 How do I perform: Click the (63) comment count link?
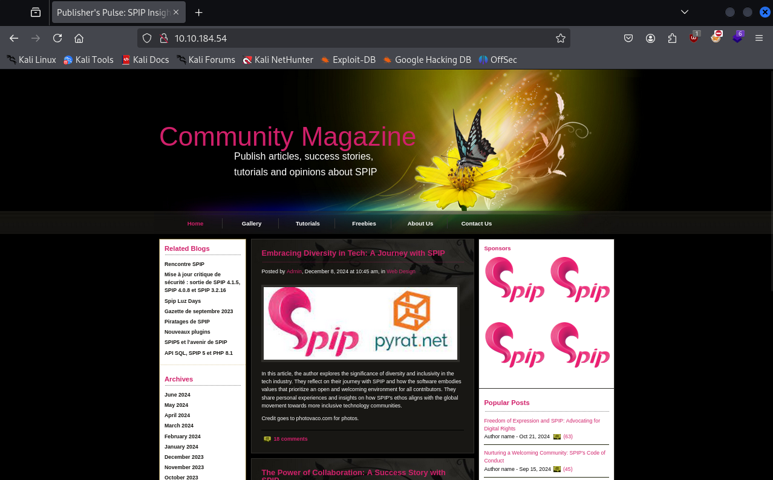tap(568, 436)
